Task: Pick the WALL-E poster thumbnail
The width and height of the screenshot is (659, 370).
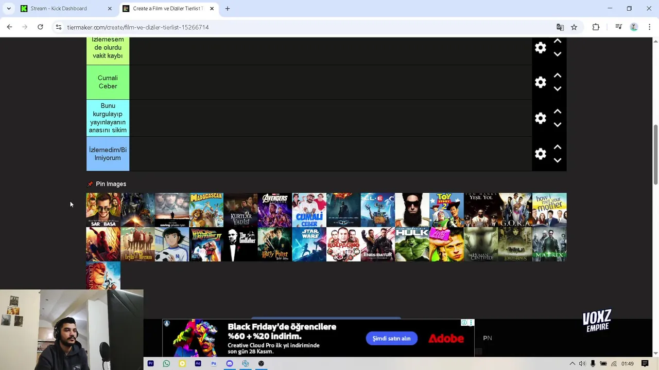Action: pos(378,210)
